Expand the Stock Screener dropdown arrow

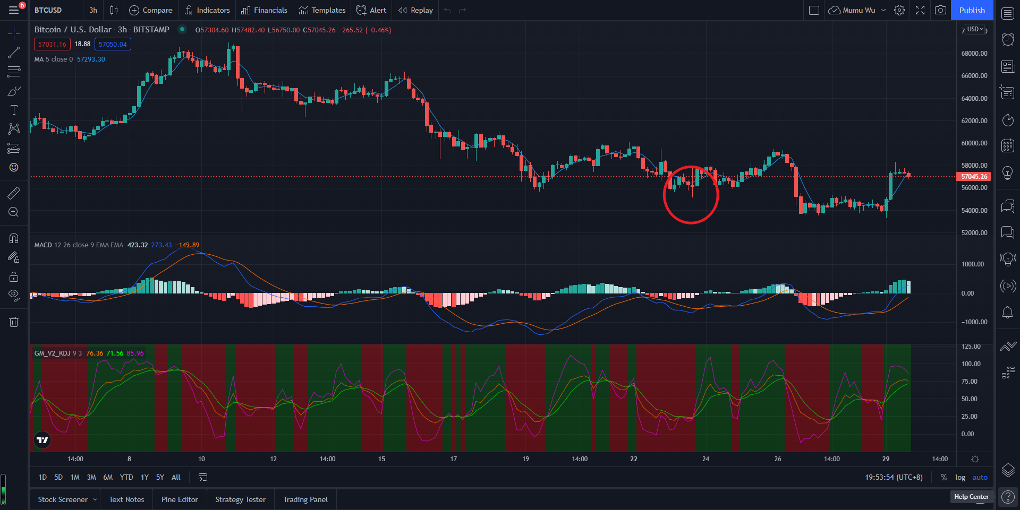point(95,499)
